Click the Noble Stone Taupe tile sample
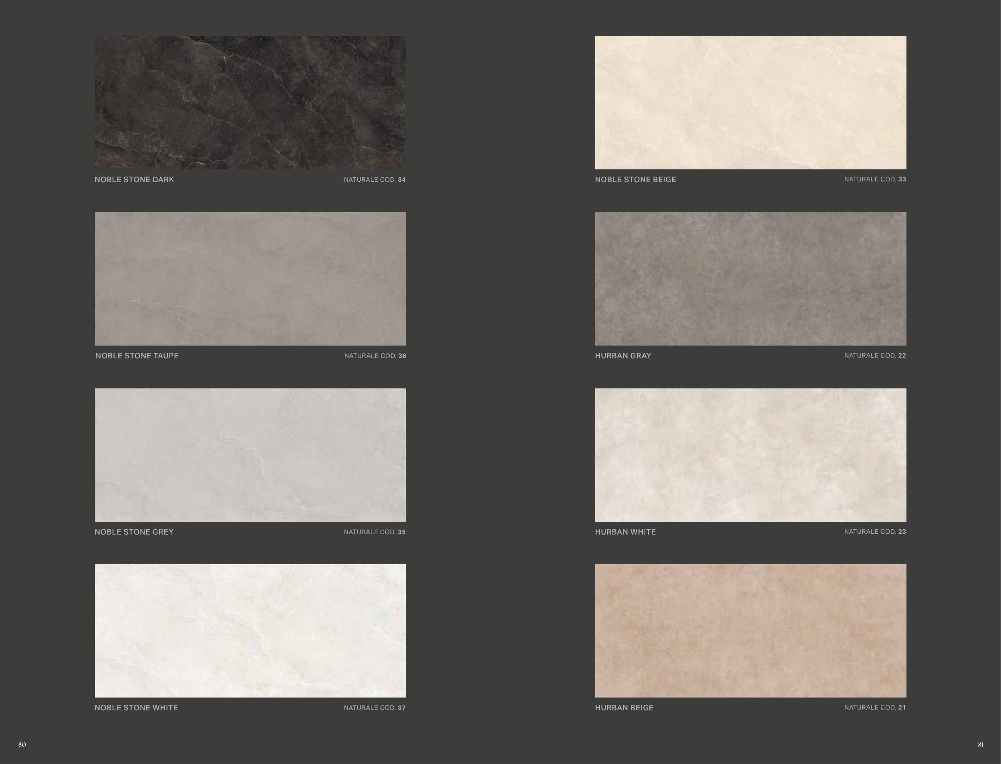 point(250,279)
